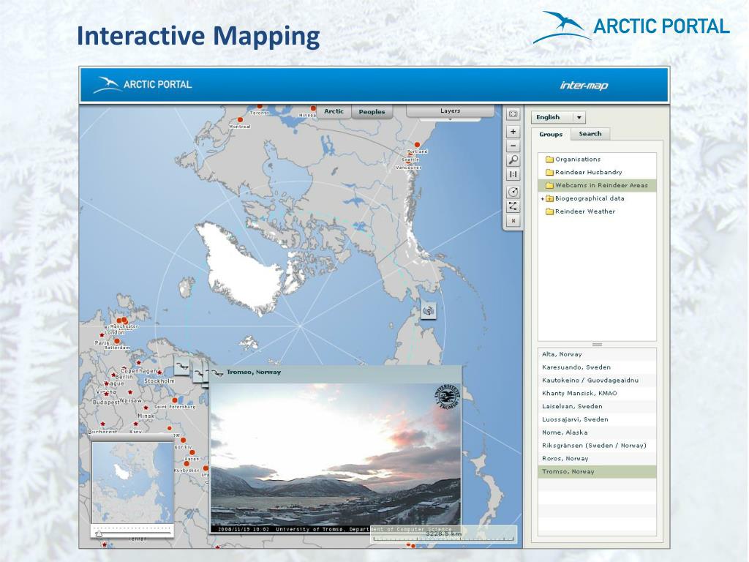The image size is (749, 562).
Task: Click the overview minimap thumbnail
Action: click(132, 483)
